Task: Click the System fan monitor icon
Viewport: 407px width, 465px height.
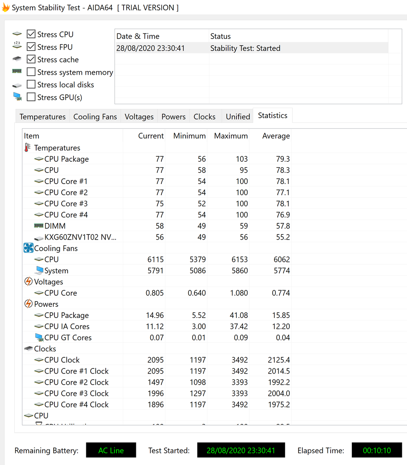Action: (39, 270)
